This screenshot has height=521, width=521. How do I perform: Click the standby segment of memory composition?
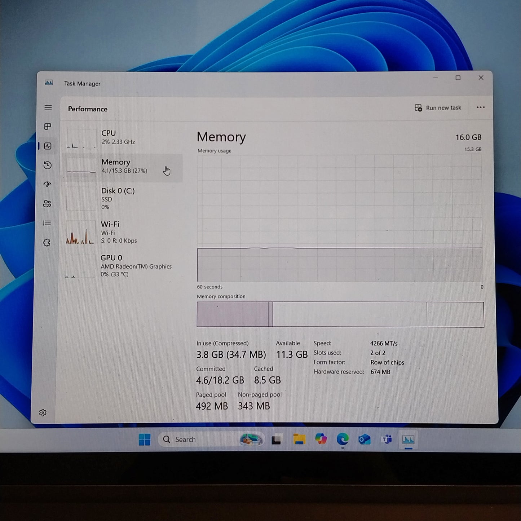(x=350, y=315)
